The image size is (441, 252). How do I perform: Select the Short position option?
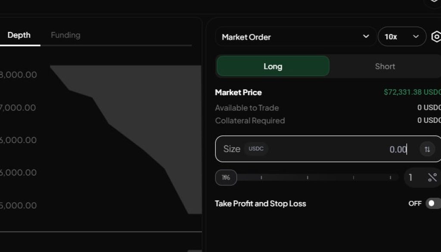coord(385,66)
